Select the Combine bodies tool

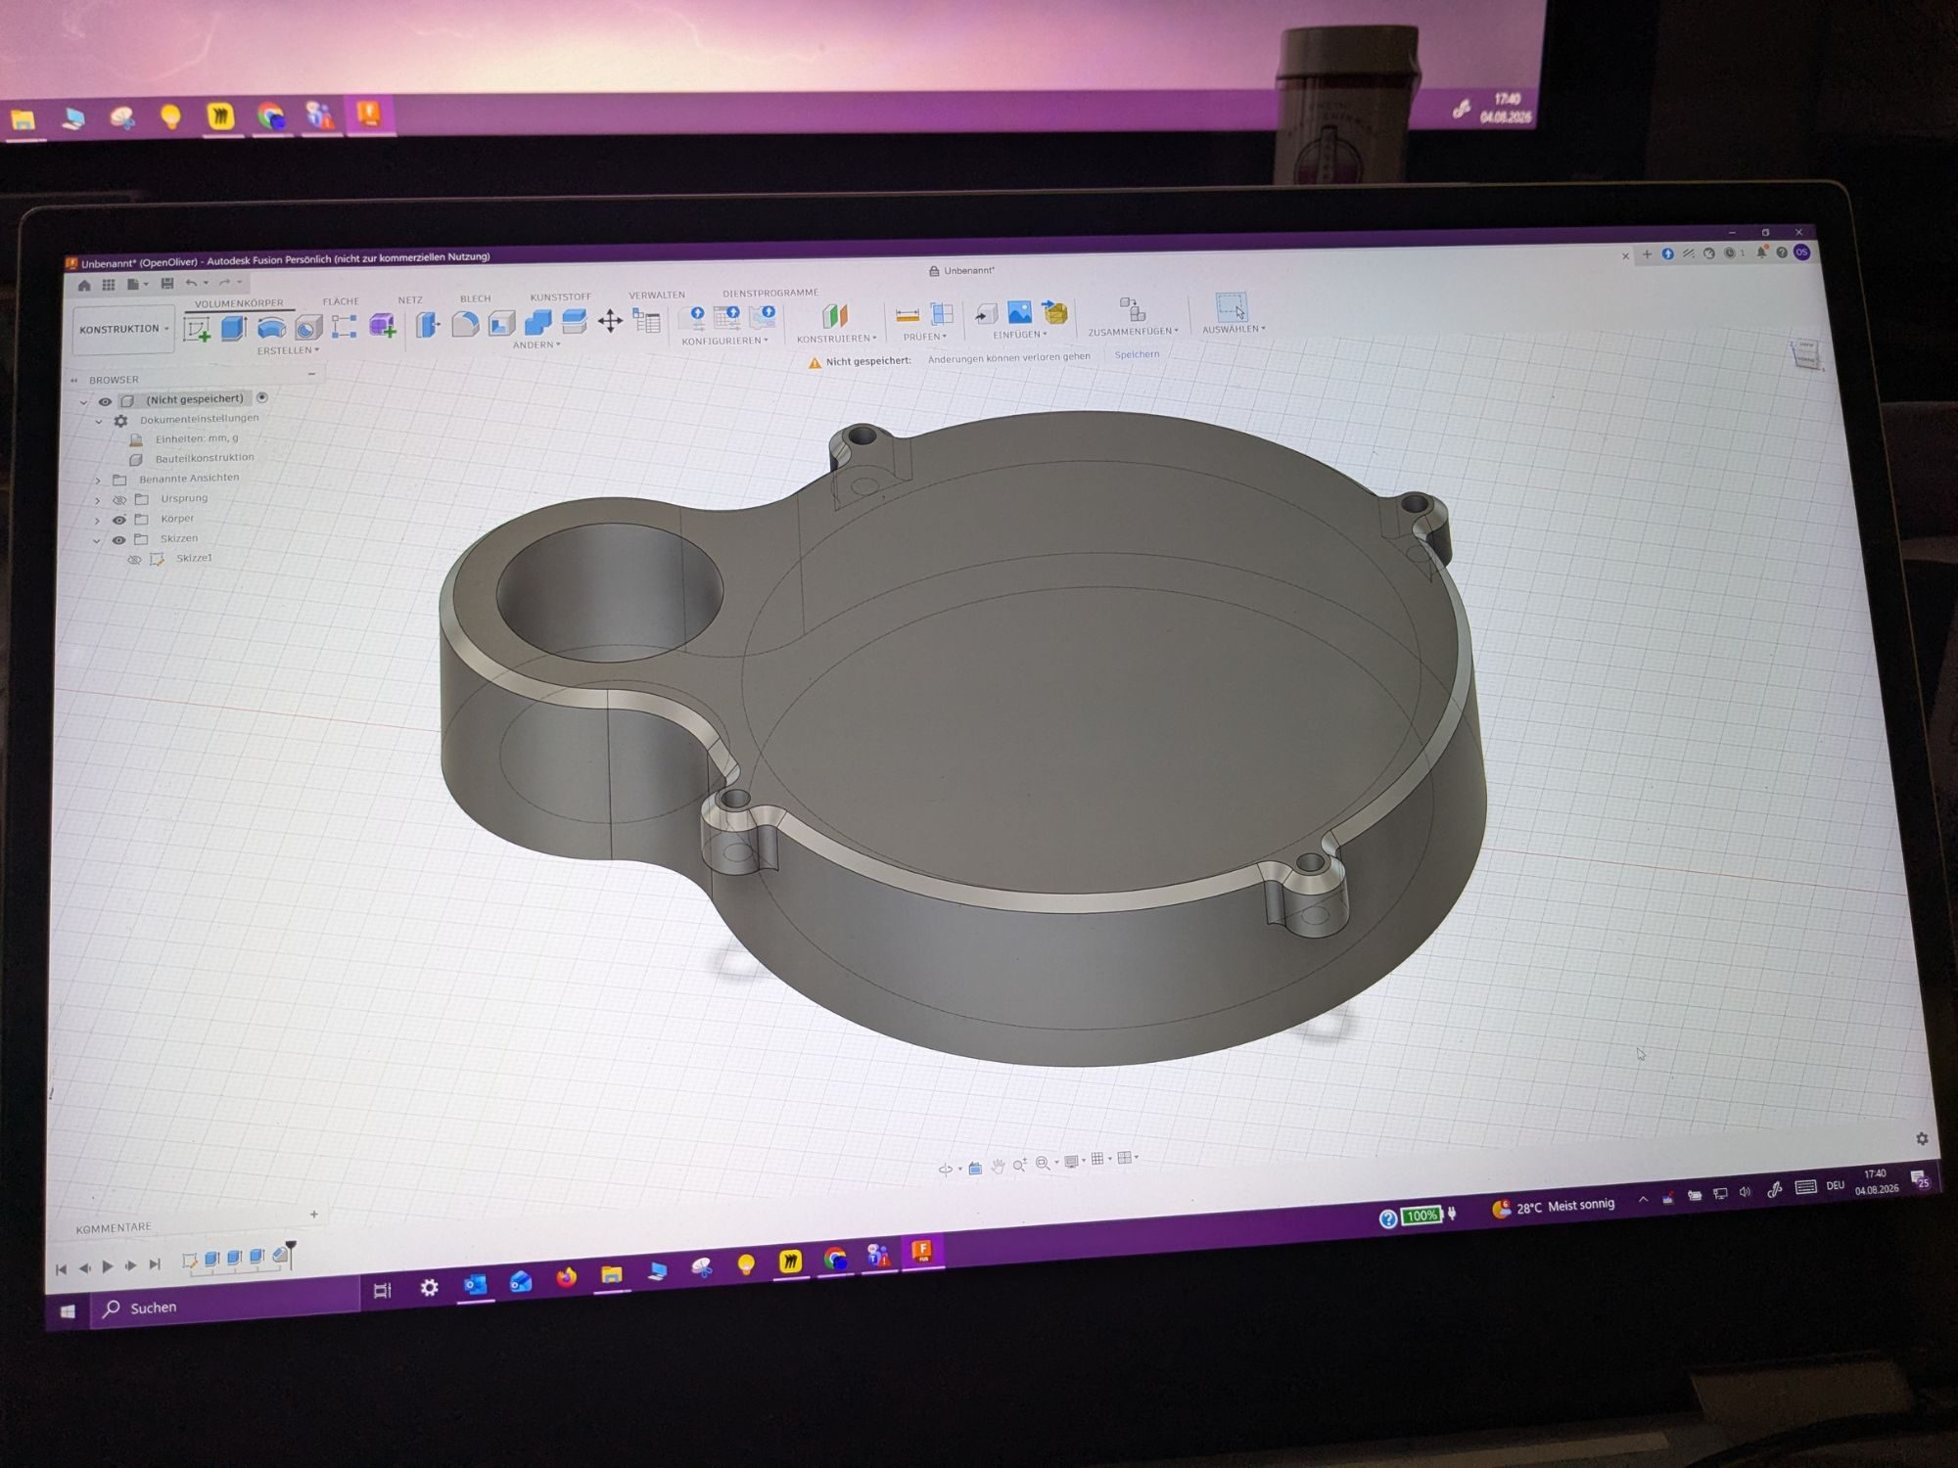[x=537, y=321]
